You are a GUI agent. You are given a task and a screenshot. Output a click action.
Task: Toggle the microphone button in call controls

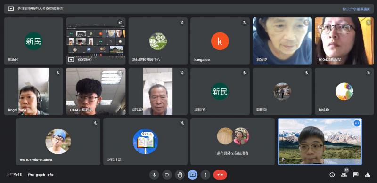coord(155,175)
